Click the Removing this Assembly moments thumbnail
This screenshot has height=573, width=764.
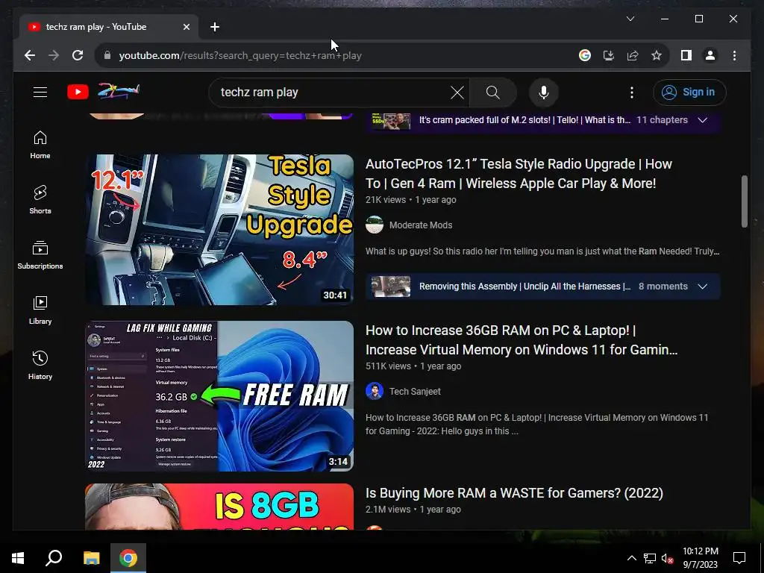(391, 286)
